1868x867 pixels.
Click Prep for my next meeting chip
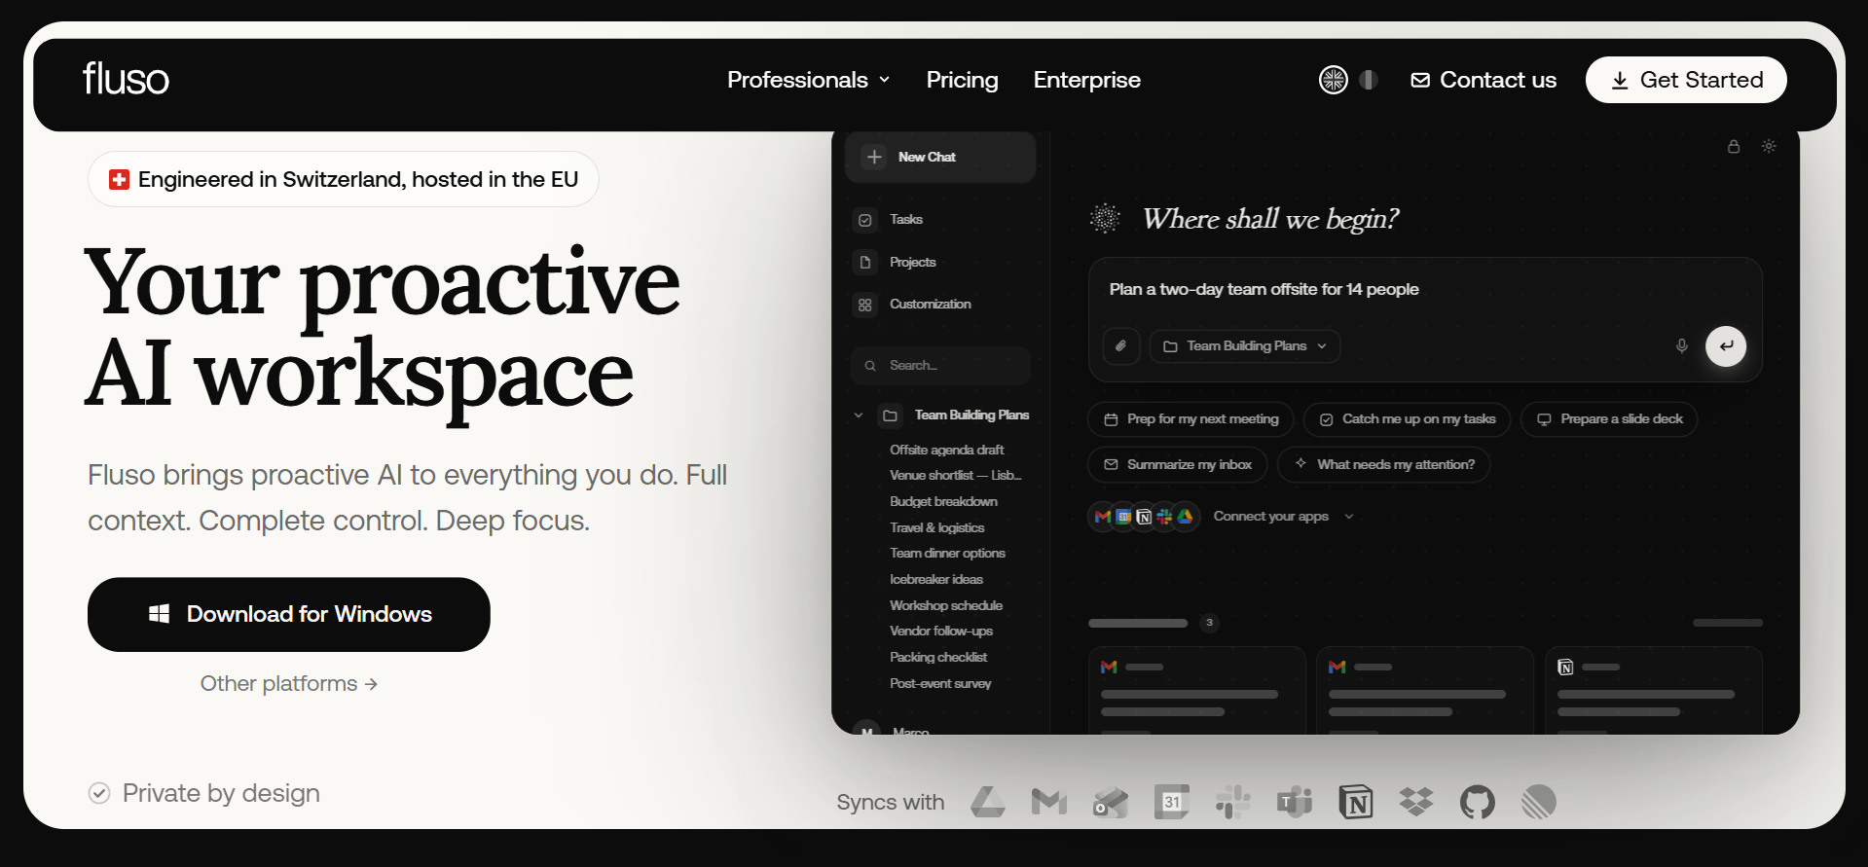point(1190,419)
